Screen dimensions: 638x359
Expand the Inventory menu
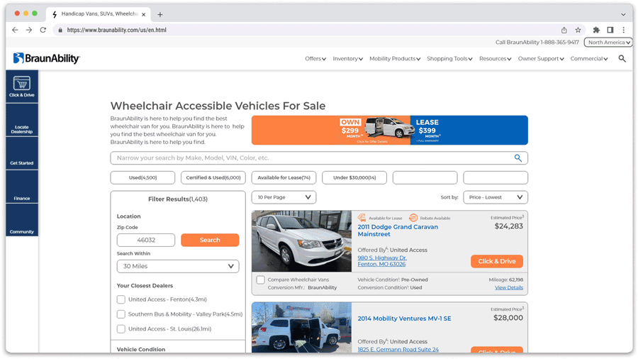(x=347, y=59)
